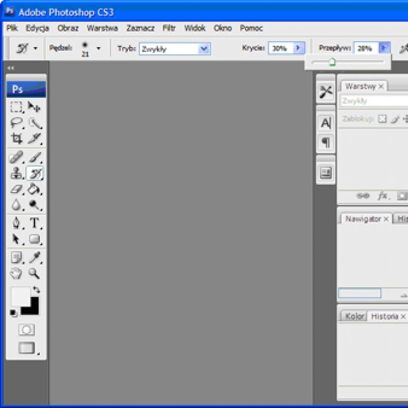
Task: Open the Tryb blending mode dropdown
Action: point(204,49)
